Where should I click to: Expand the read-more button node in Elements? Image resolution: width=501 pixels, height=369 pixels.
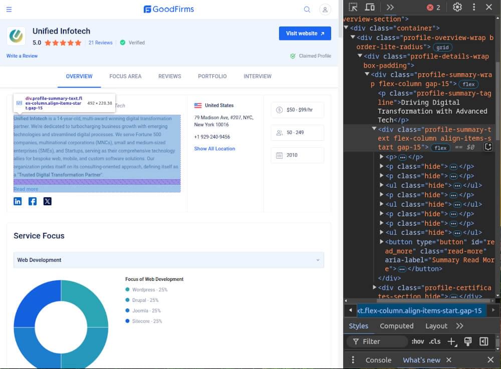pyautogui.click(x=382, y=242)
